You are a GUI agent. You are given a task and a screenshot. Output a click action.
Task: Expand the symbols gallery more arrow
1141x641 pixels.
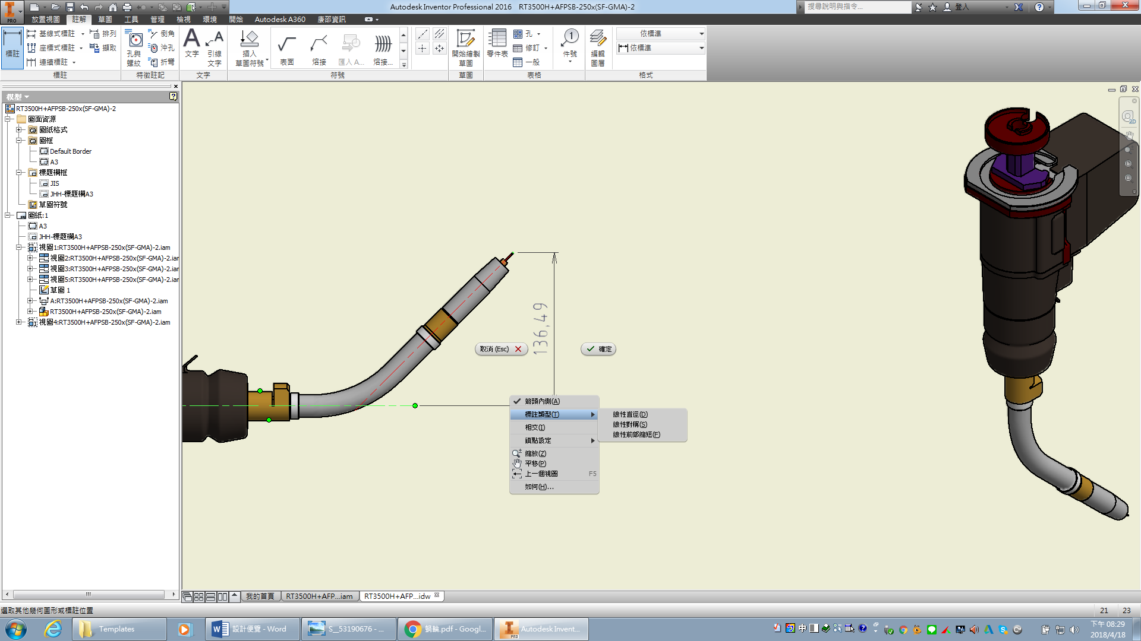[x=404, y=65]
